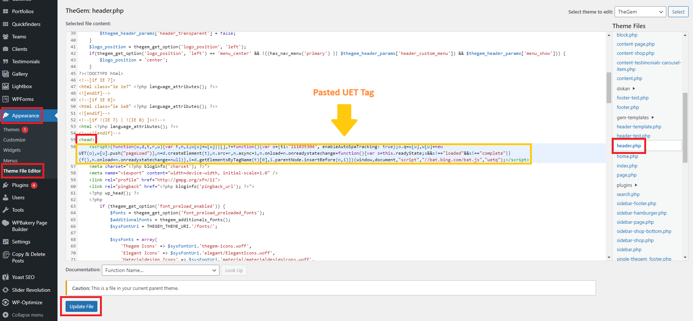Image resolution: width=693 pixels, height=321 pixels.
Task: Click the Collapse menu arrow icon
Action: 5,315
